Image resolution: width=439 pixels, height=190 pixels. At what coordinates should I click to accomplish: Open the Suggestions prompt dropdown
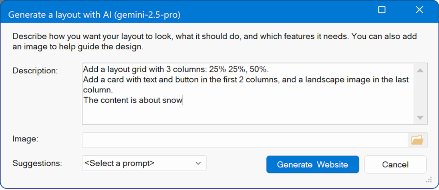click(144, 164)
